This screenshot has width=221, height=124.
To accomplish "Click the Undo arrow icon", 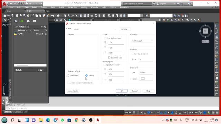I will [52, 15].
